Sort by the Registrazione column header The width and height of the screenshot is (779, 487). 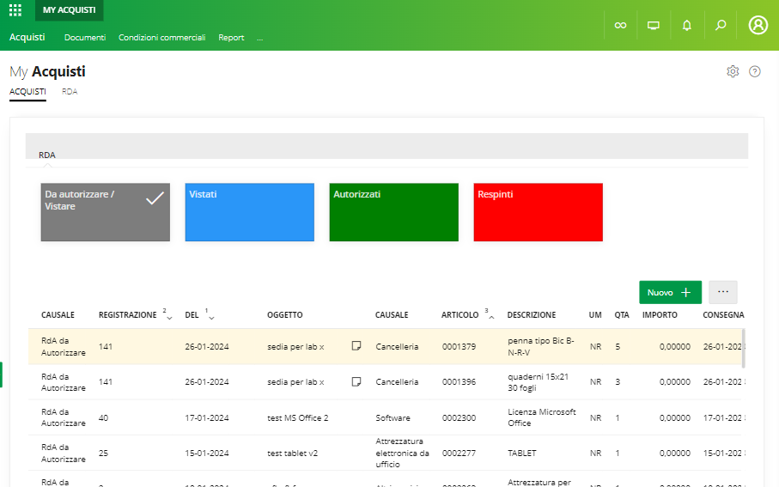coord(128,315)
